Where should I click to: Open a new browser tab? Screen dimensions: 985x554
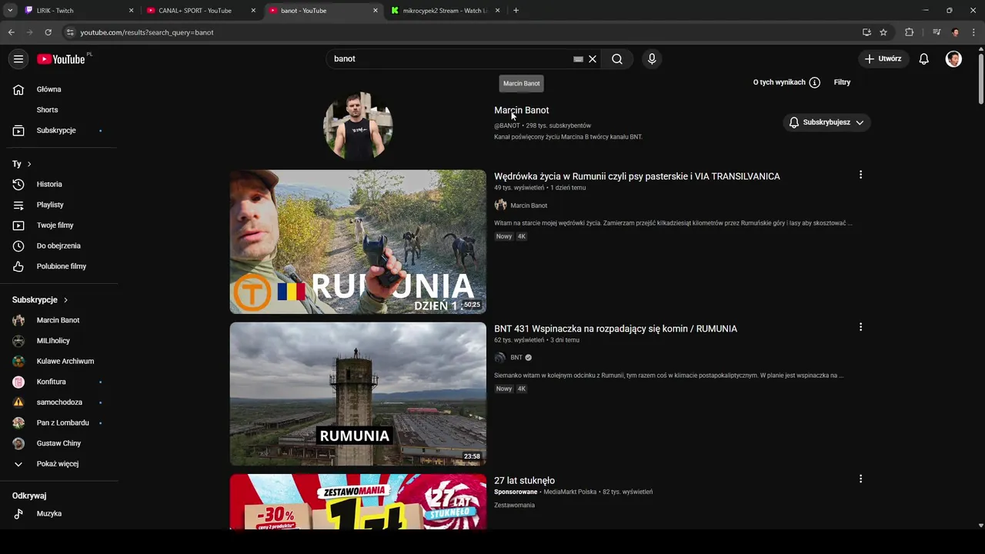click(x=516, y=11)
